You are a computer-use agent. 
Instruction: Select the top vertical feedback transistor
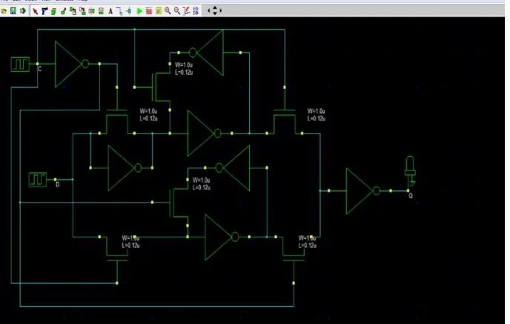pyautogui.click(x=160, y=87)
